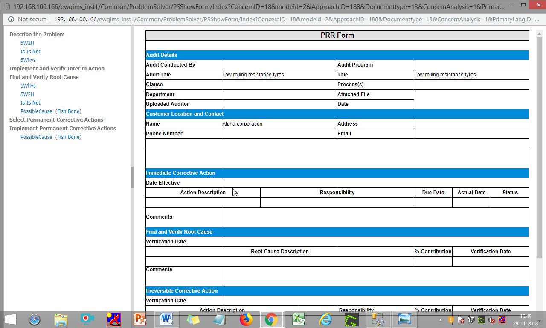Select 'Implement and Verify Interim Action' heading
Viewport: 546px width, 328px height.
57,68
